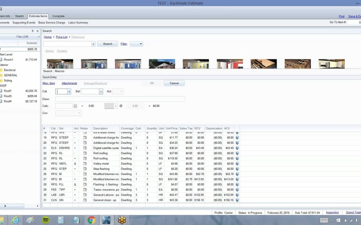Click the blue row icon for item 31
The height and width of the screenshot is (225, 361).
coord(237,200)
